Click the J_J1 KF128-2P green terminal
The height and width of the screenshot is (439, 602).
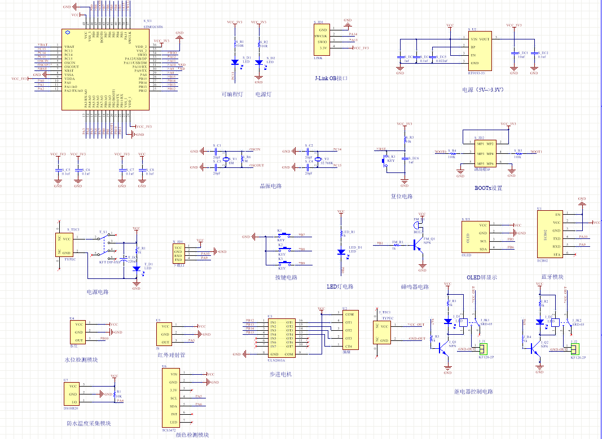(x=484, y=349)
